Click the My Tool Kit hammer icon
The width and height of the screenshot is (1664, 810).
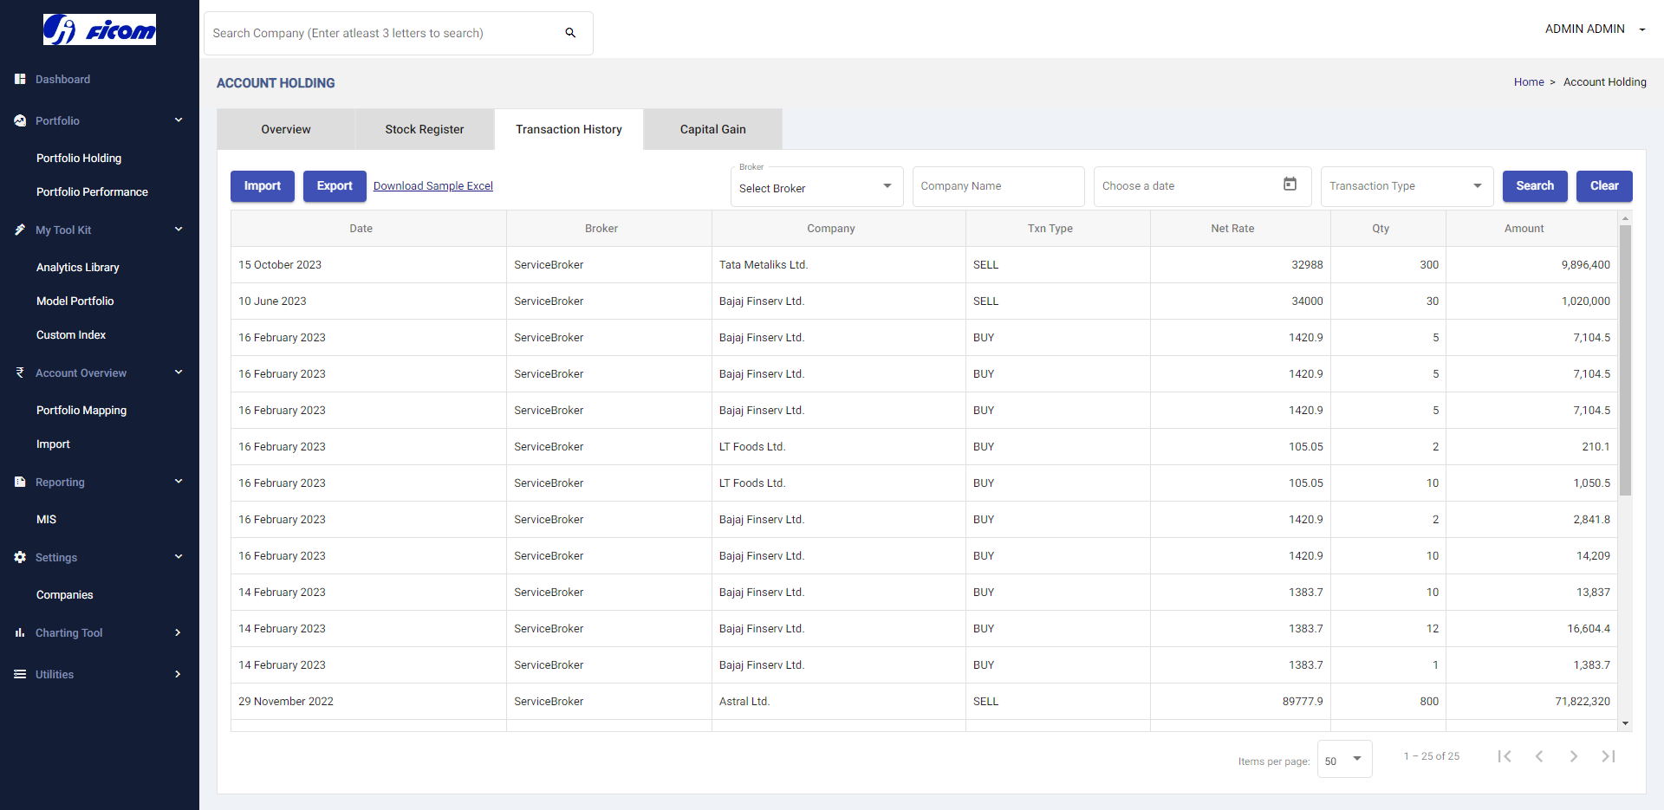point(20,230)
